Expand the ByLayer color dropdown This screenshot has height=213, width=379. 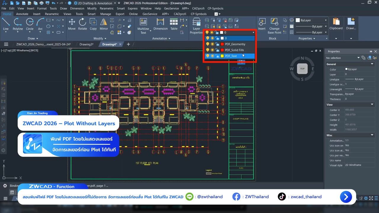pos(326,20)
